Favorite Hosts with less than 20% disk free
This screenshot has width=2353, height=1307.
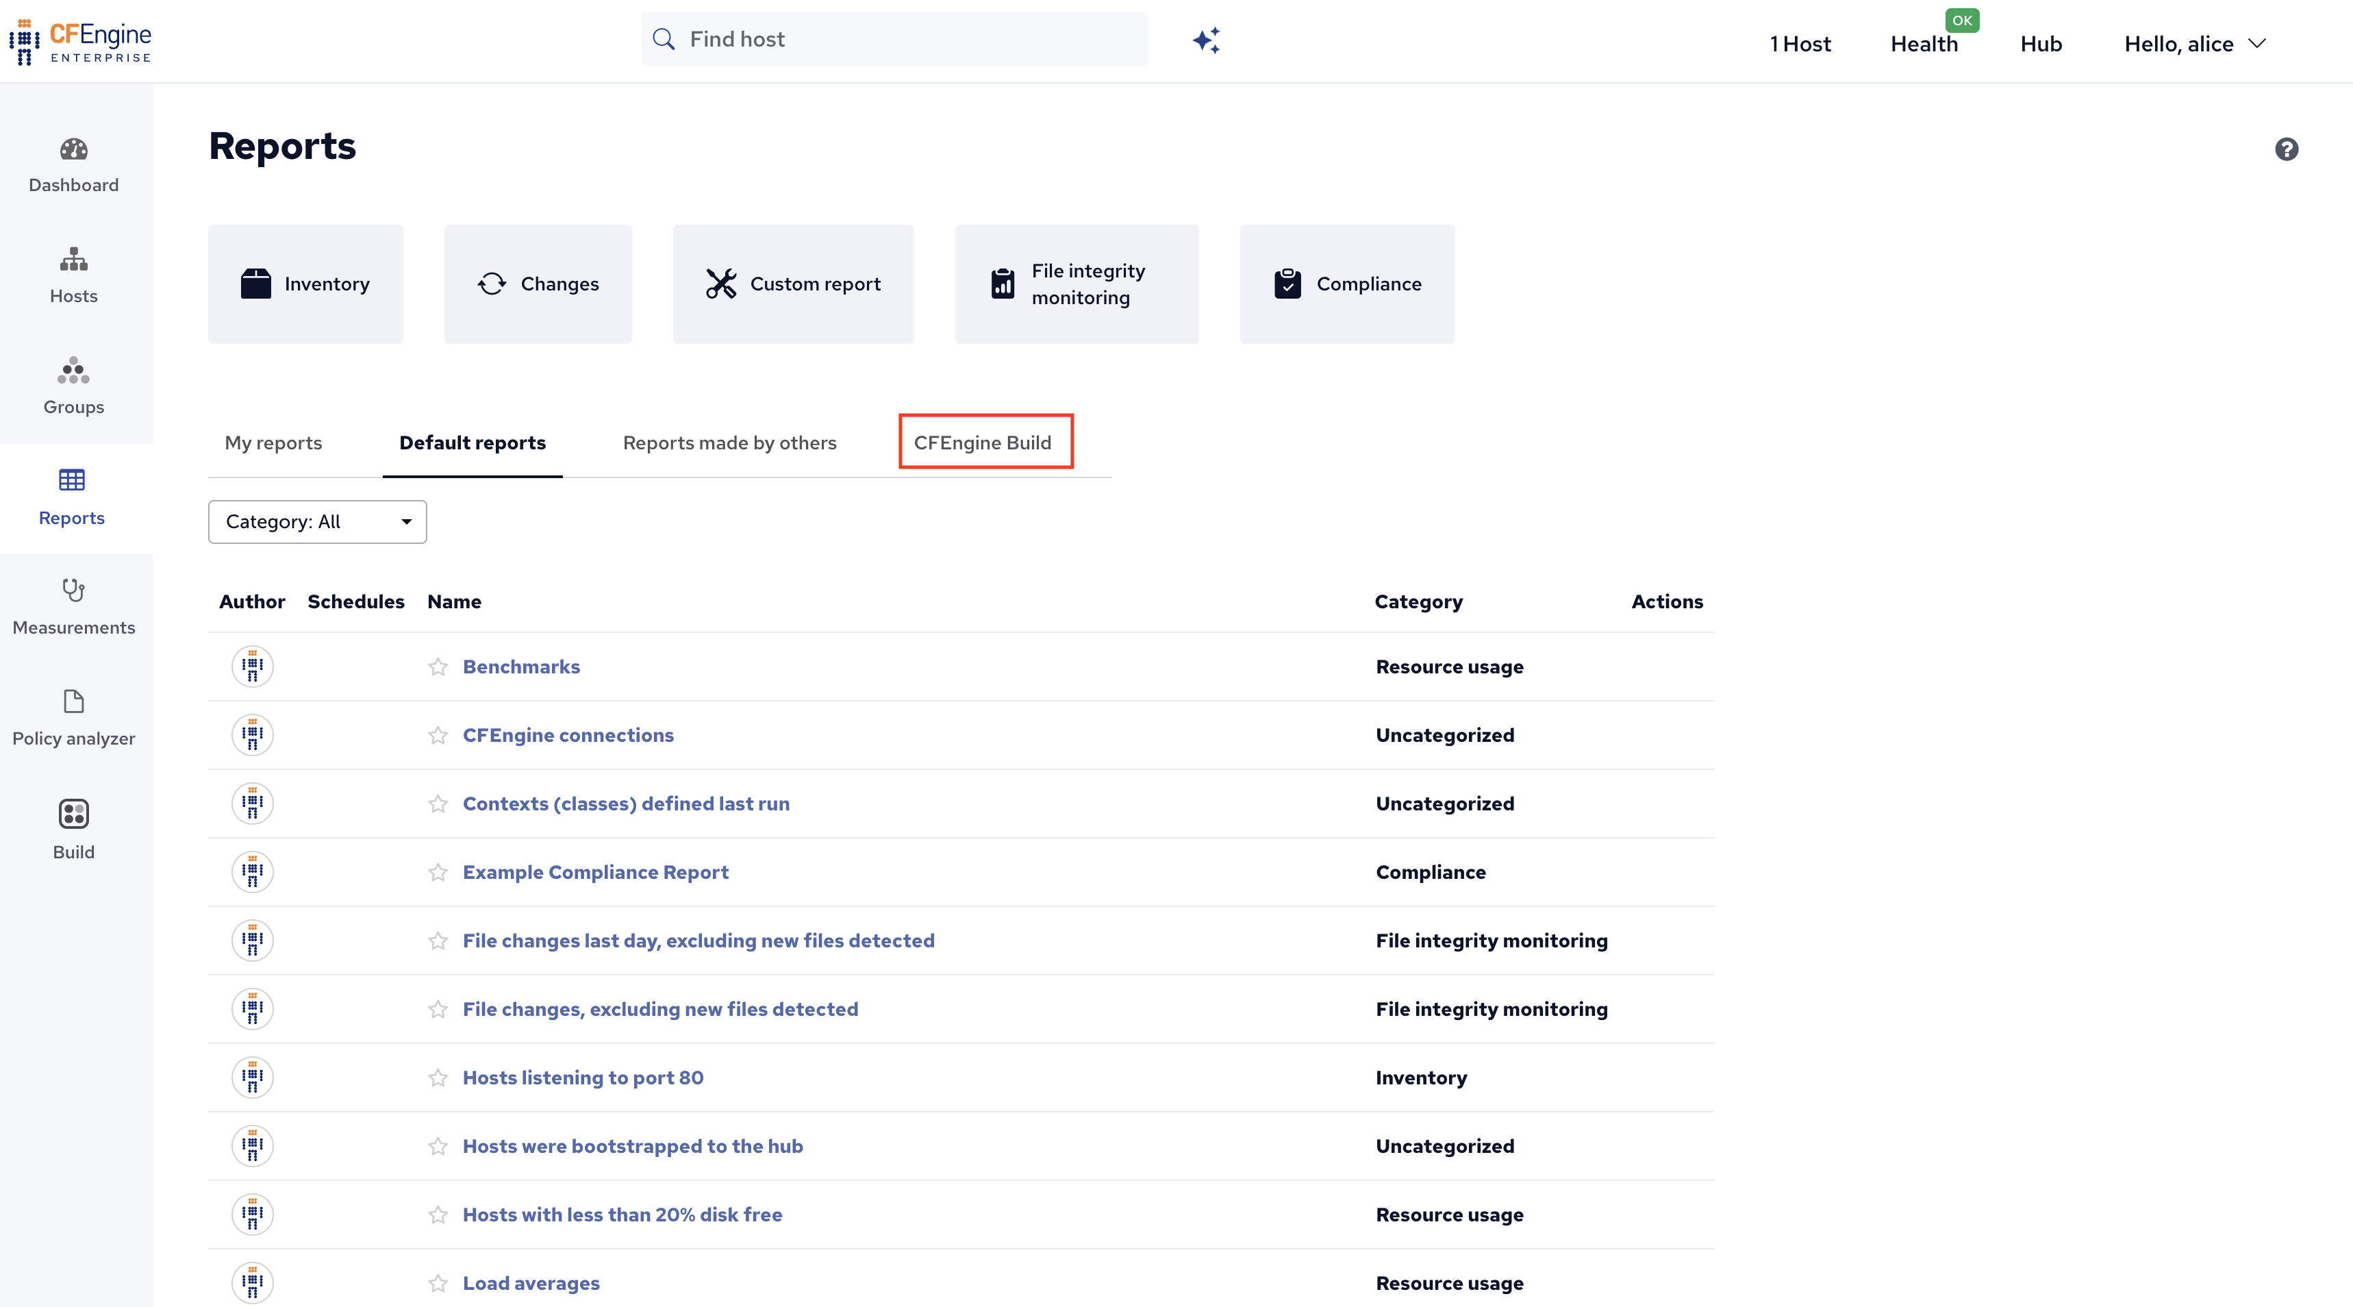(x=438, y=1215)
